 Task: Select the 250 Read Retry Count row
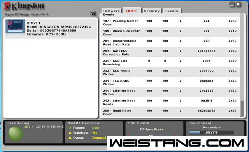[x=170, y=112]
